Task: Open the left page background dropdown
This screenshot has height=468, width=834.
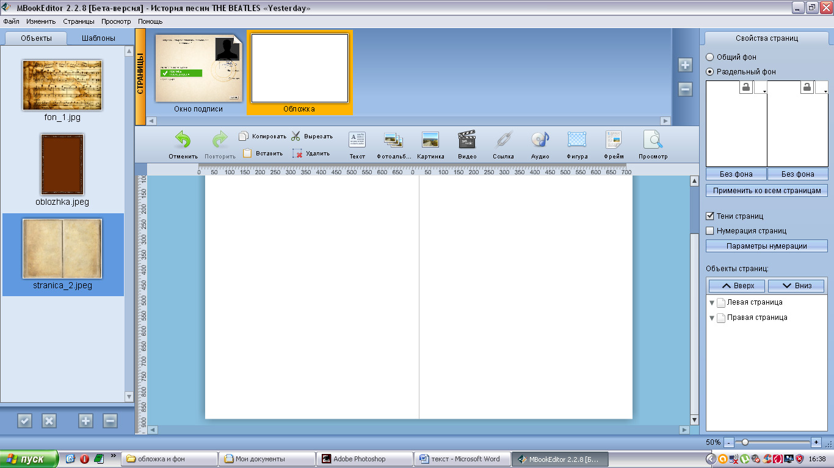Action: [761, 87]
